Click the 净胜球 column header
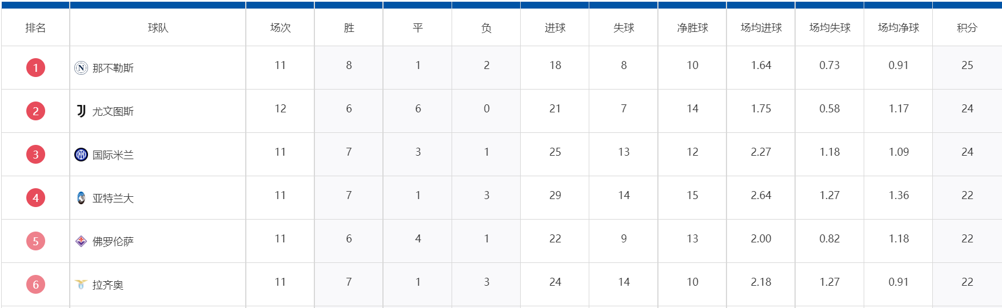The width and height of the screenshot is (1002, 308). click(692, 27)
